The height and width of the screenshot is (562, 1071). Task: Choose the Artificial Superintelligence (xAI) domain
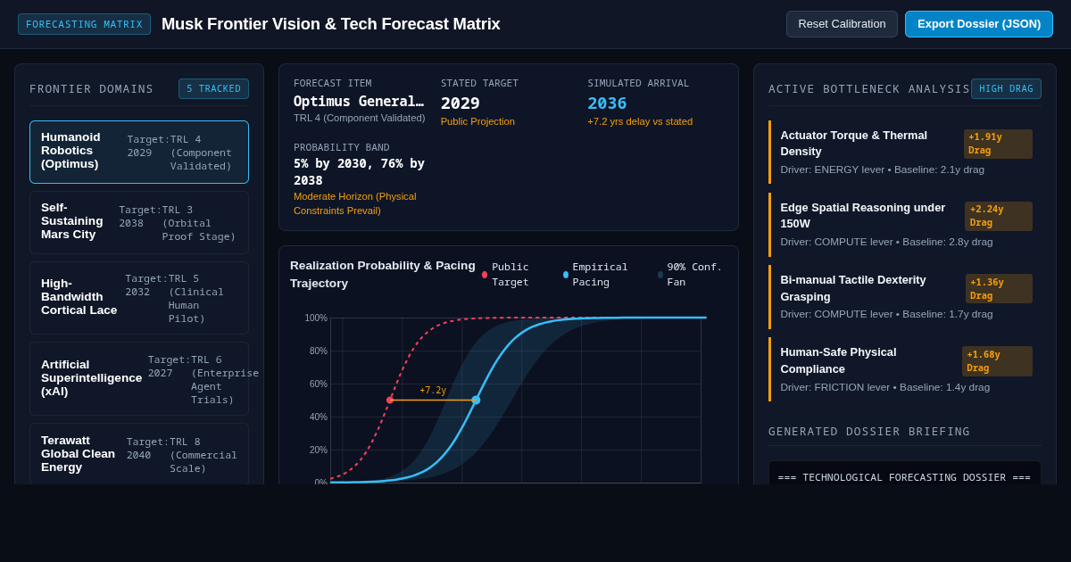pyautogui.click(x=139, y=378)
